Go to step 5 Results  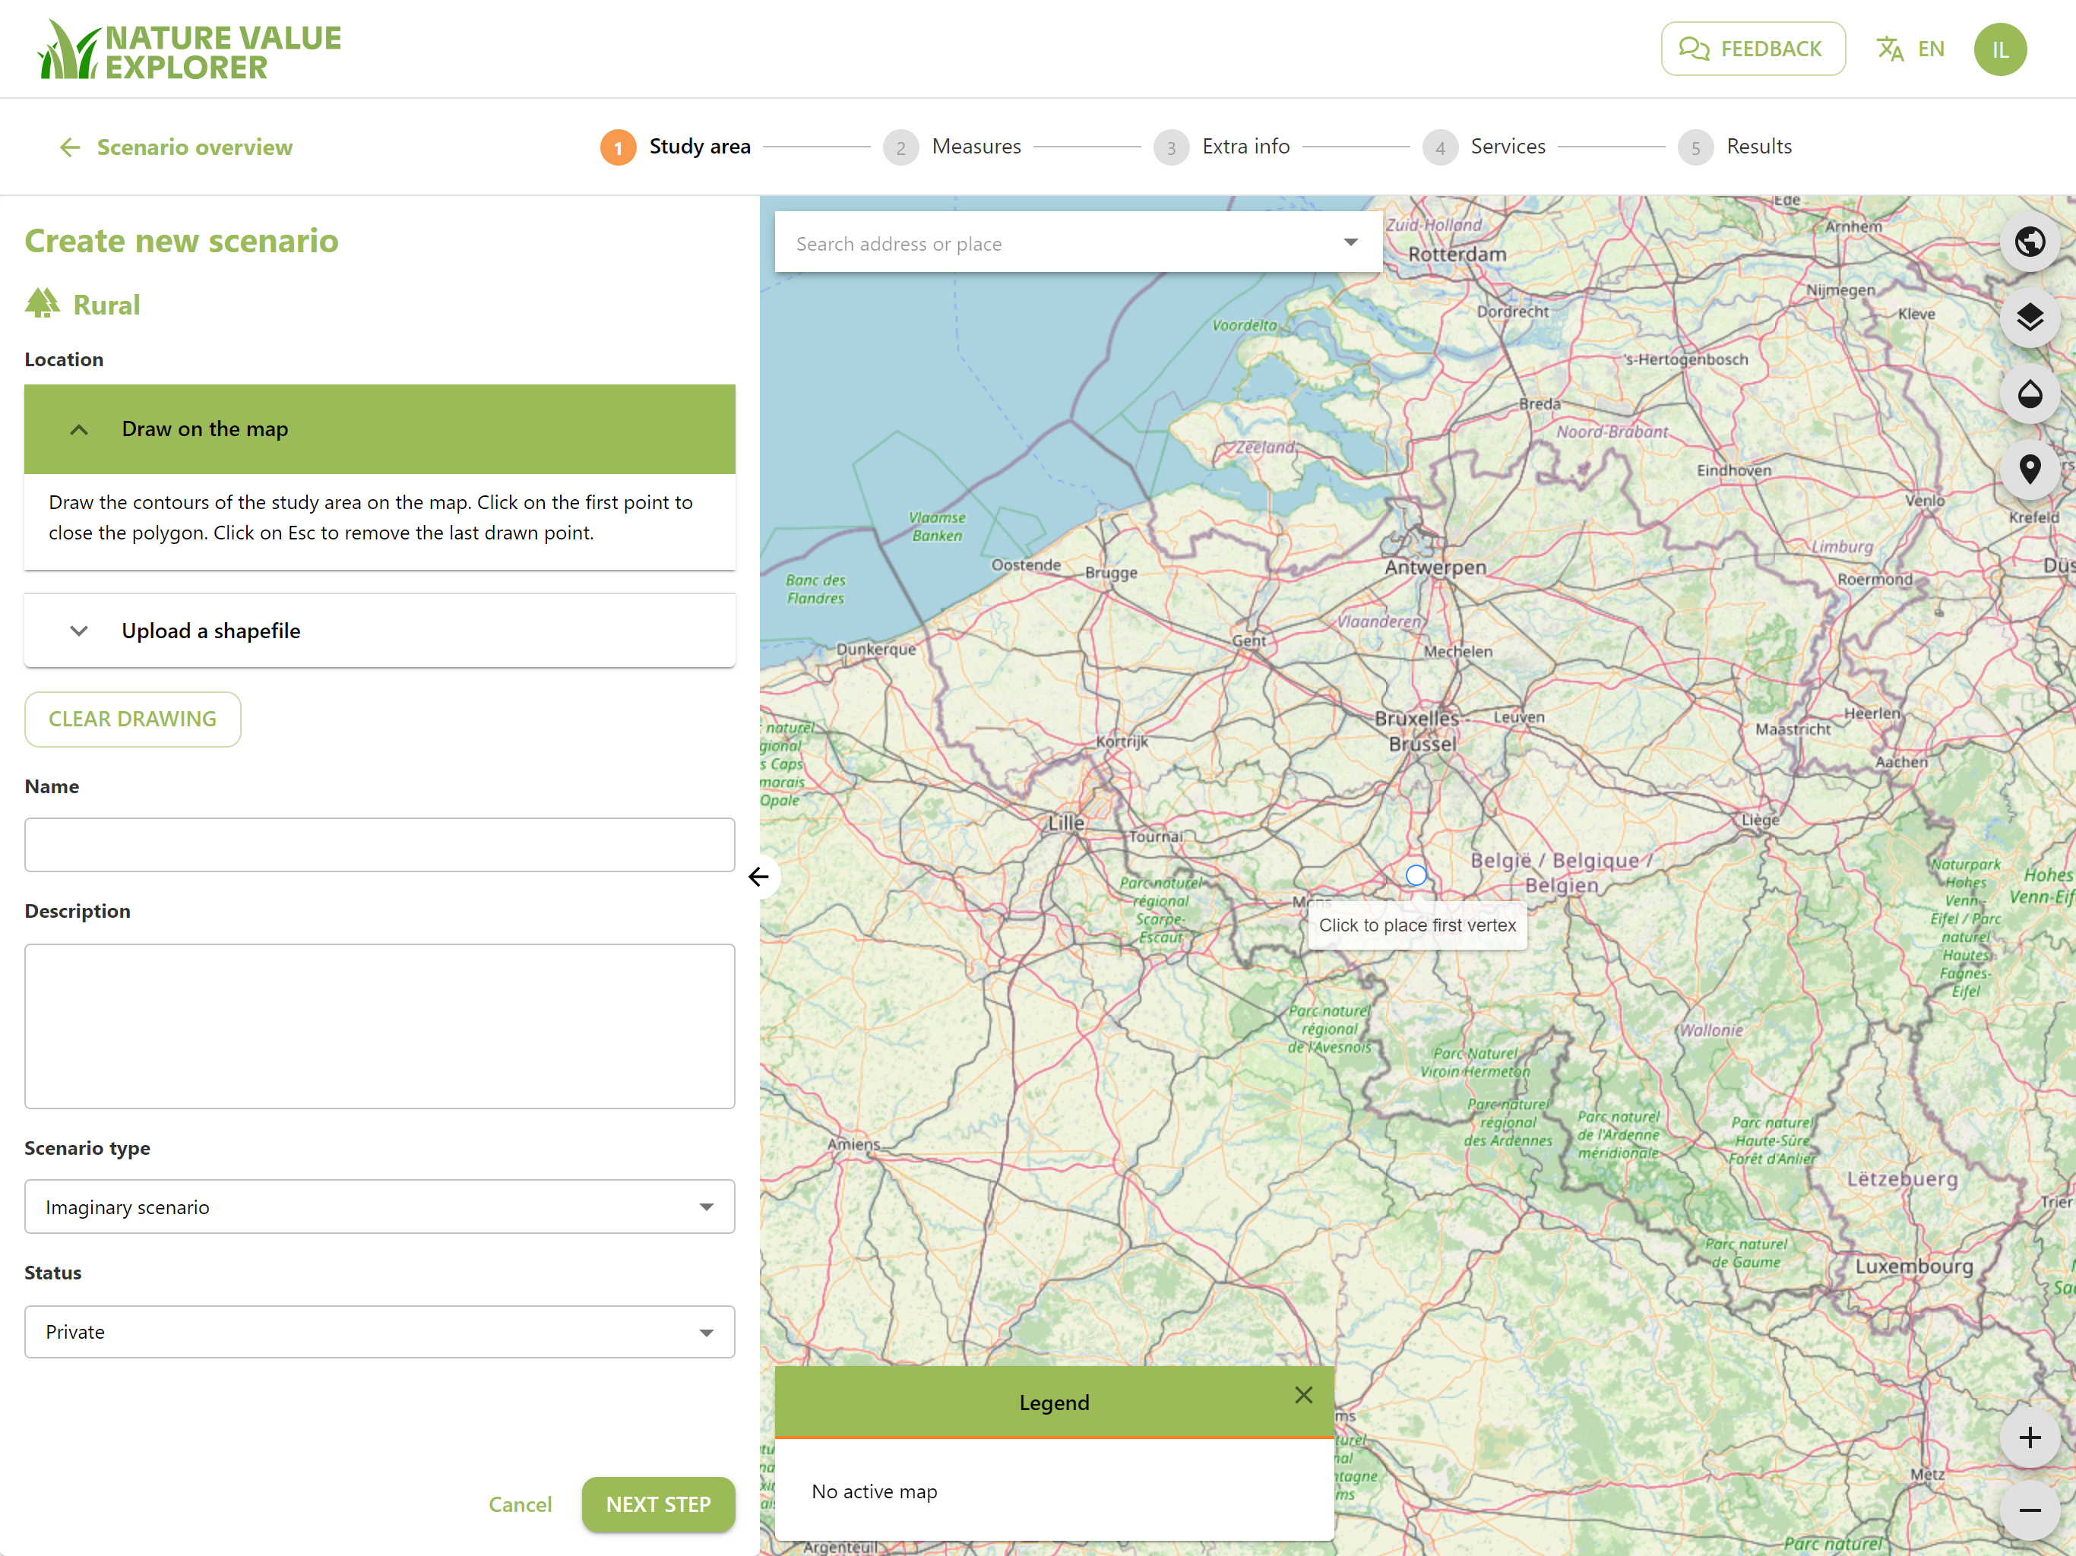[1736, 147]
